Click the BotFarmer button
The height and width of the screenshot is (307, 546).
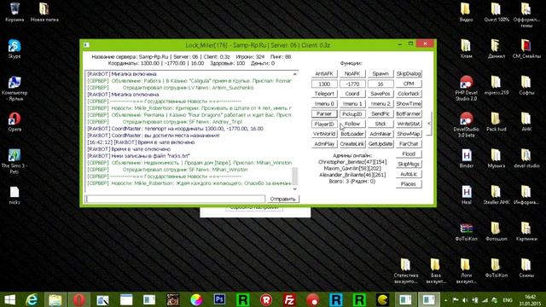(x=409, y=113)
